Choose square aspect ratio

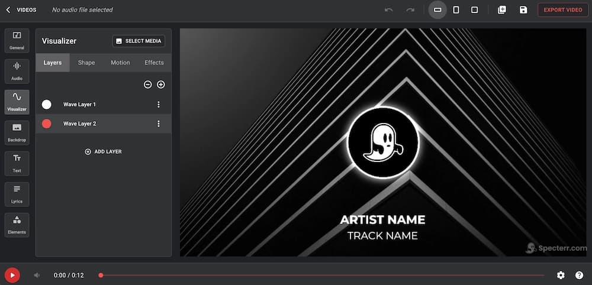click(475, 10)
